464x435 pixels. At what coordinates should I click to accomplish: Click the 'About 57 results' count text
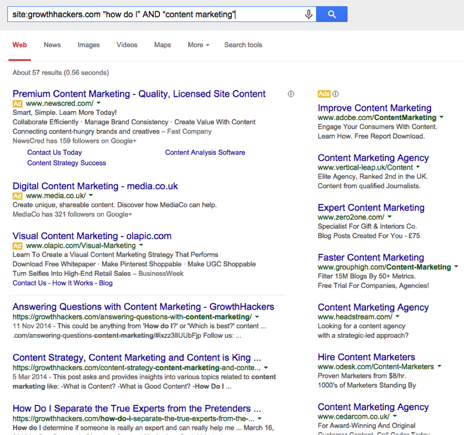point(60,72)
